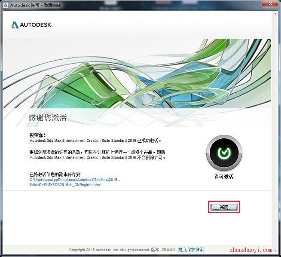Click the scrollbar down arrow
Image resolution: width=281 pixels, height=257 pixels.
coord(275,251)
